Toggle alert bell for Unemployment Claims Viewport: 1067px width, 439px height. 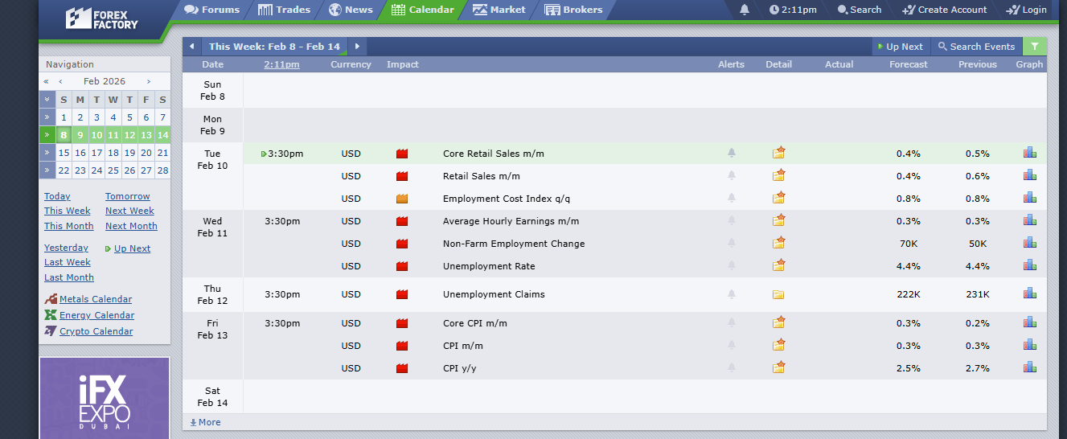tap(732, 294)
